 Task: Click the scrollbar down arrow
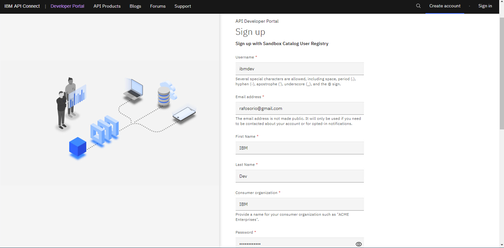(501, 245)
